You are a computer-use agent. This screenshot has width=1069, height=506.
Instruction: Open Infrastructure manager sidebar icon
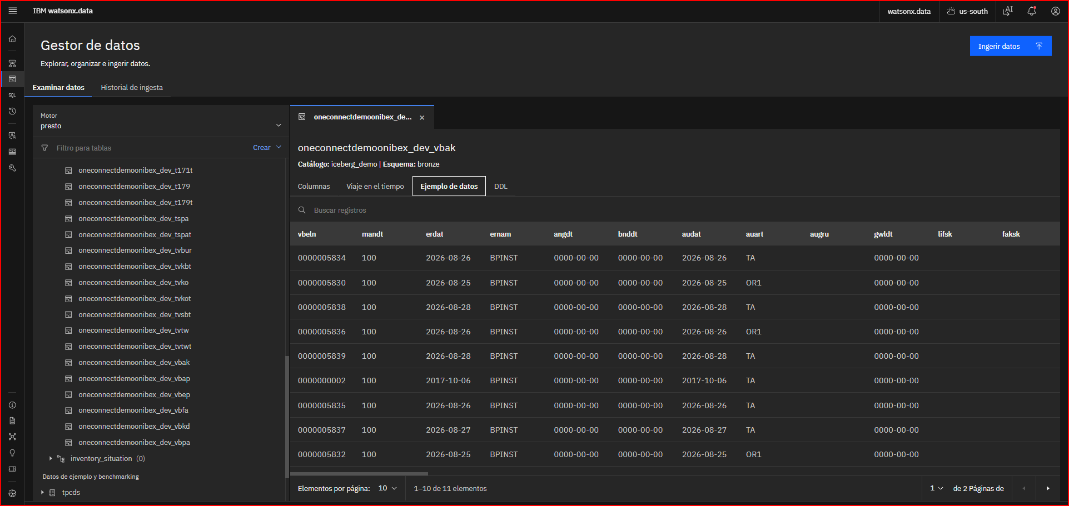point(12,63)
